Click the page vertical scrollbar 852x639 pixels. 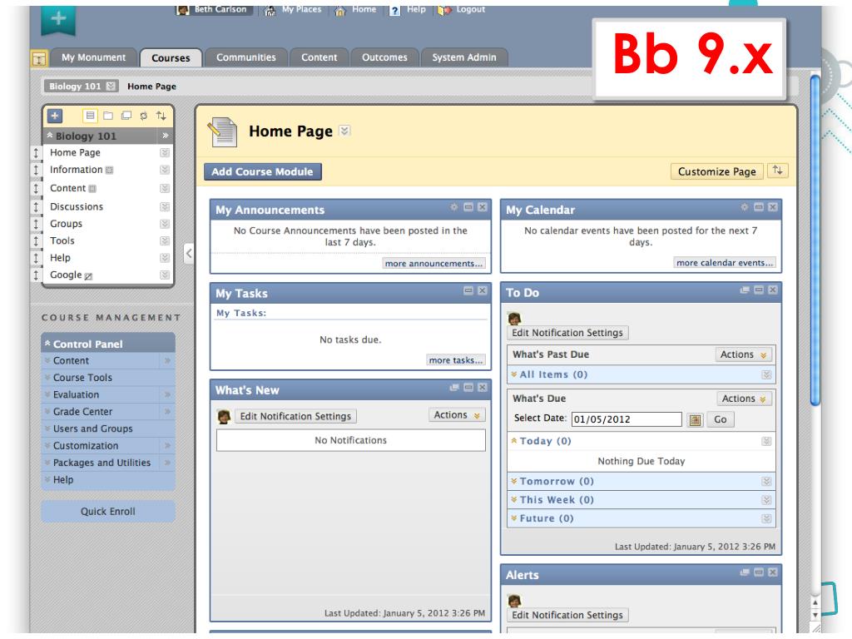[815, 239]
